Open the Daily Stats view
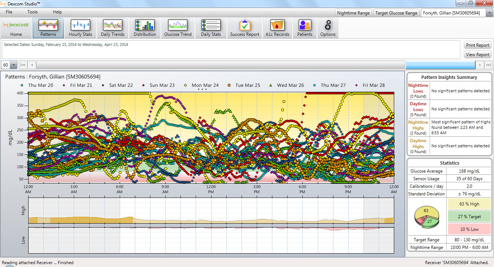This screenshot has width=494, height=267. 211,28
